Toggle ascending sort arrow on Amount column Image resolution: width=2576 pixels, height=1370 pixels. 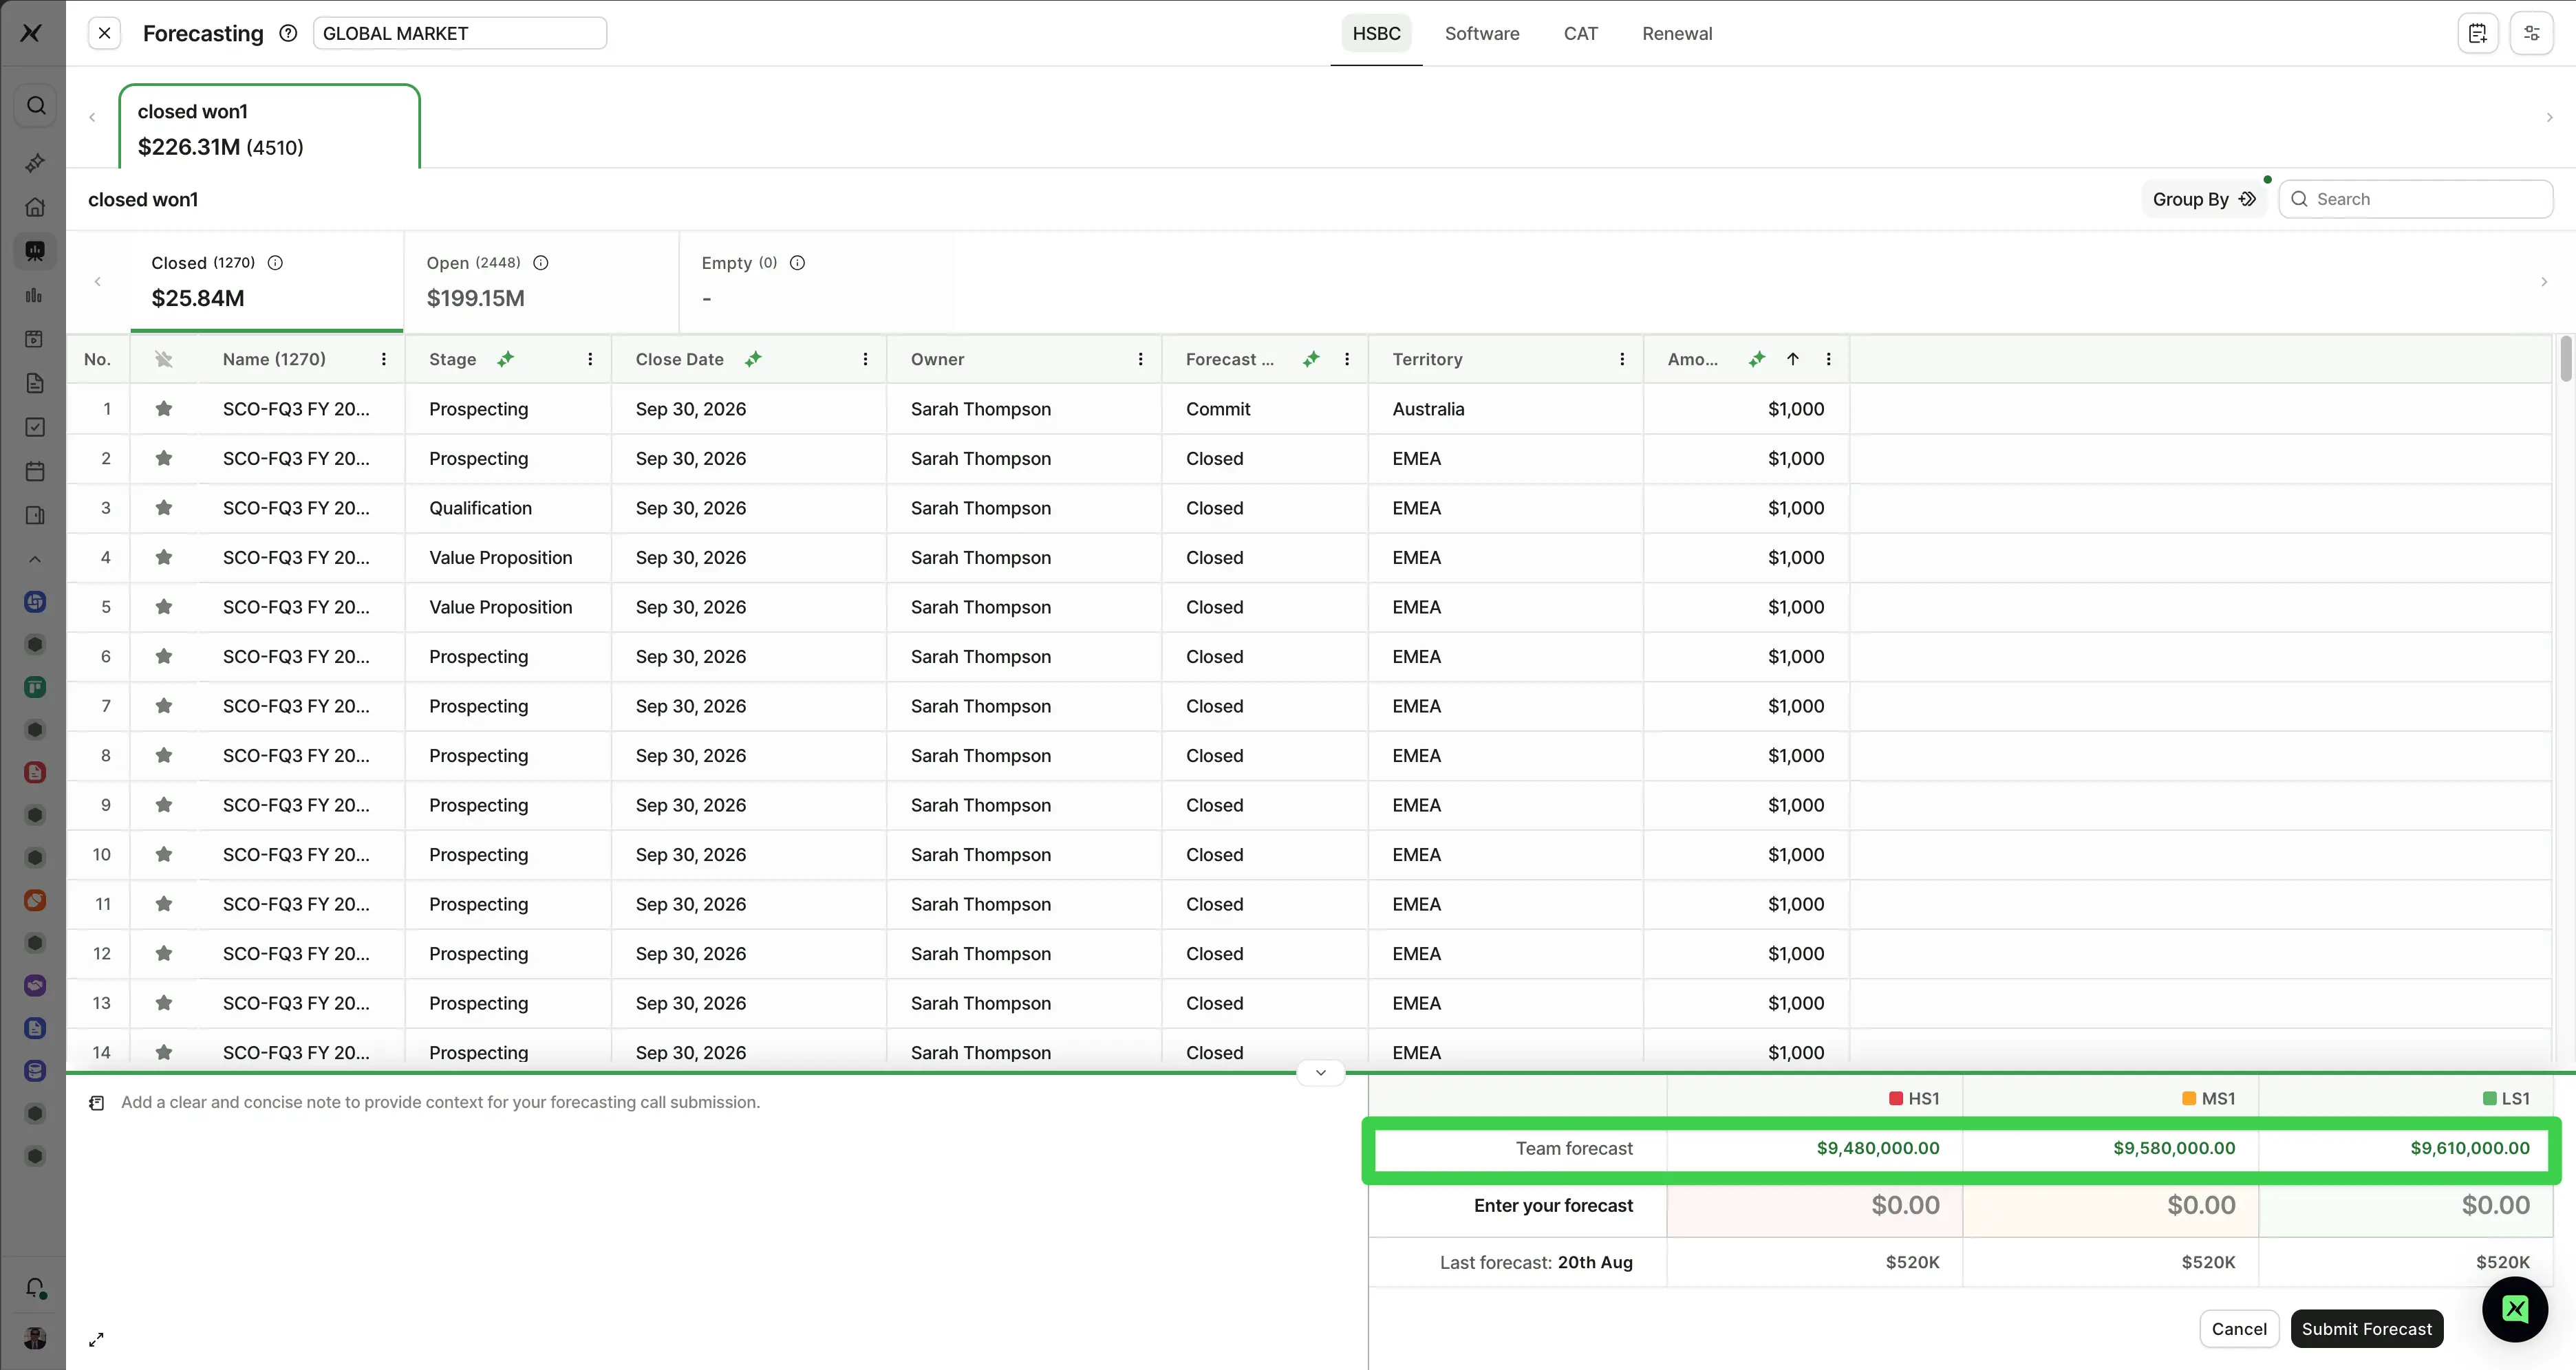click(1793, 359)
